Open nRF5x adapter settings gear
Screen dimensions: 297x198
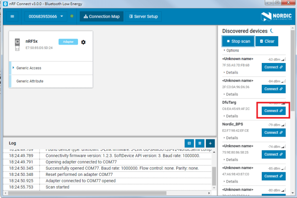(x=83, y=42)
